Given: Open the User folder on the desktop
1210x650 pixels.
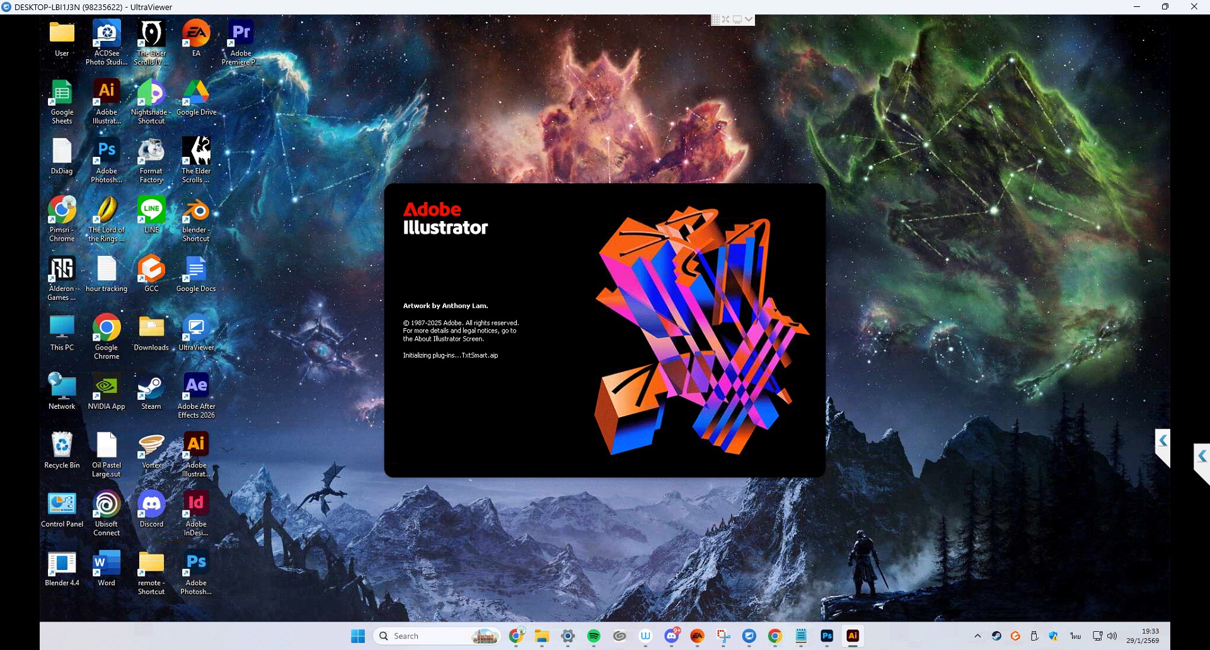Looking at the screenshot, I should click(x=62, y=39).
